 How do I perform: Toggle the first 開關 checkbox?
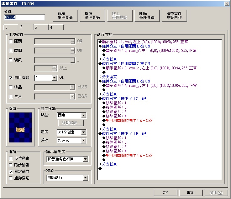click(11, 42)
